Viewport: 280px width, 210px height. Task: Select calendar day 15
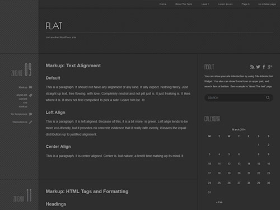259,164
